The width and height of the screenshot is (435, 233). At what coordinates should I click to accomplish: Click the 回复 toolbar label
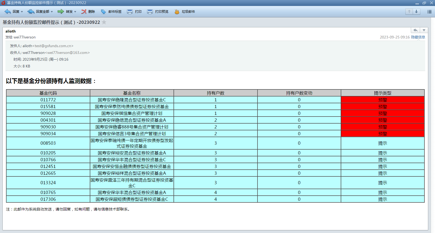point(16,12)
